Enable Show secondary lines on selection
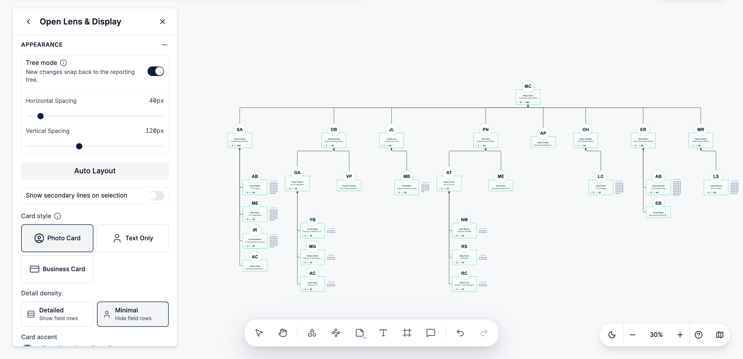The image size is (743, 359). 156,195
